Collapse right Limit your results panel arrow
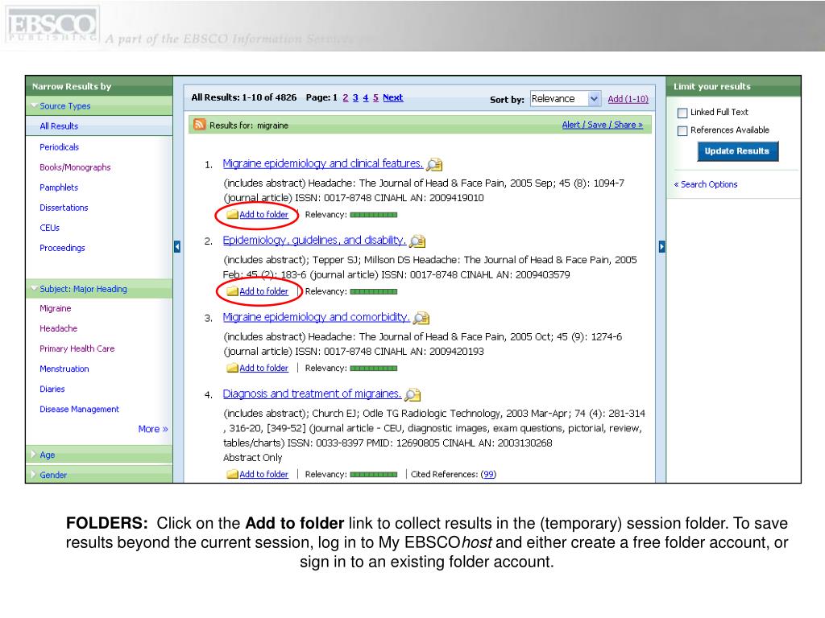The width and height of the screenshot is (825, 618). point(662,246)
